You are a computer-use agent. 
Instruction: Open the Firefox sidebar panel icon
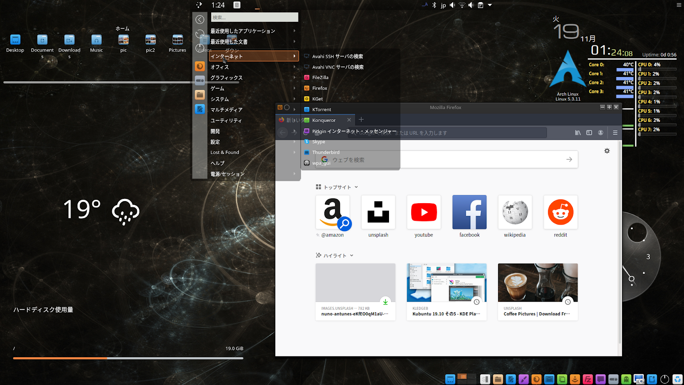click(x=589, y=133)
